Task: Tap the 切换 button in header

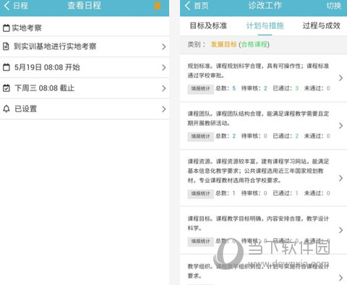Action: pos(334,6)
